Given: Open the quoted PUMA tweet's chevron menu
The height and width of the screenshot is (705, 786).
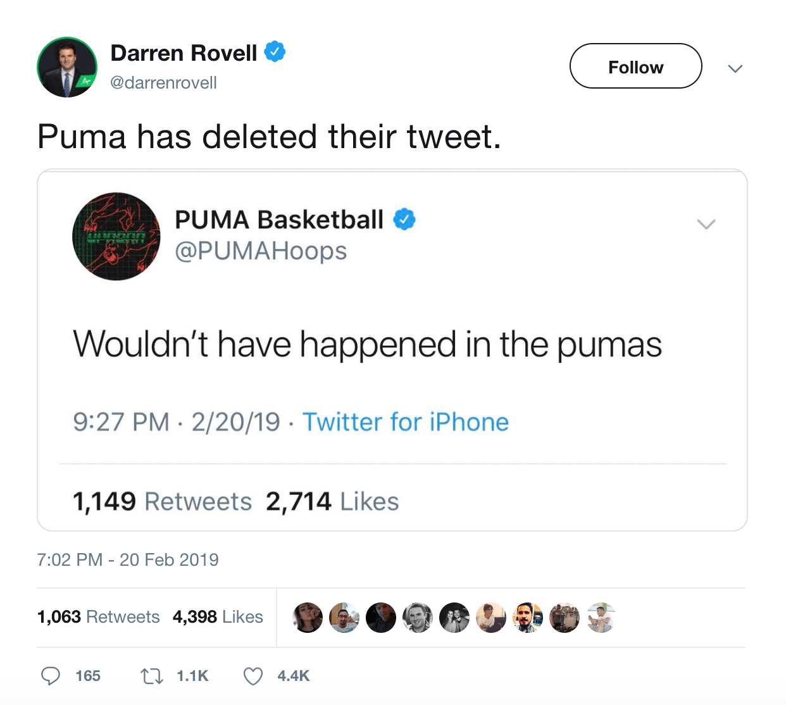Looking at the screenshot, I should tap(706, 224).
